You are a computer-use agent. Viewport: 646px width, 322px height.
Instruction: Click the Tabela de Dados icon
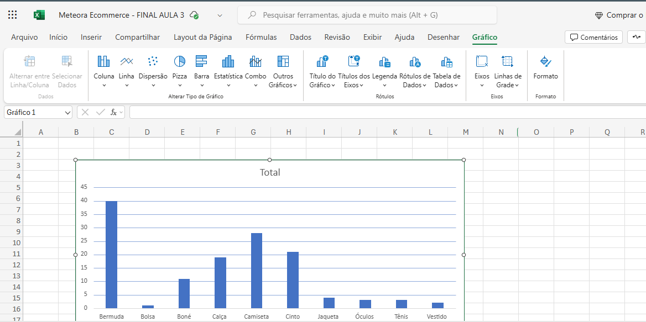click(446, 62)
